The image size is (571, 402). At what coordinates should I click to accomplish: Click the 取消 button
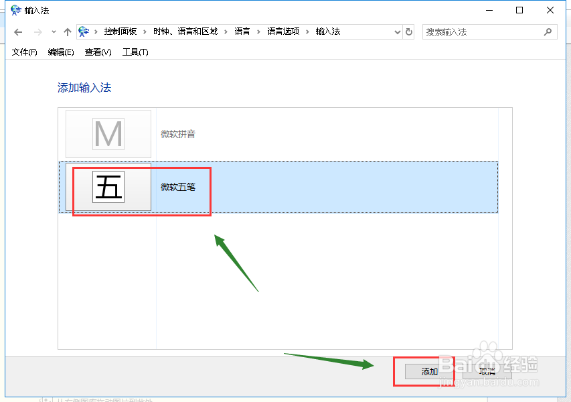487,371
